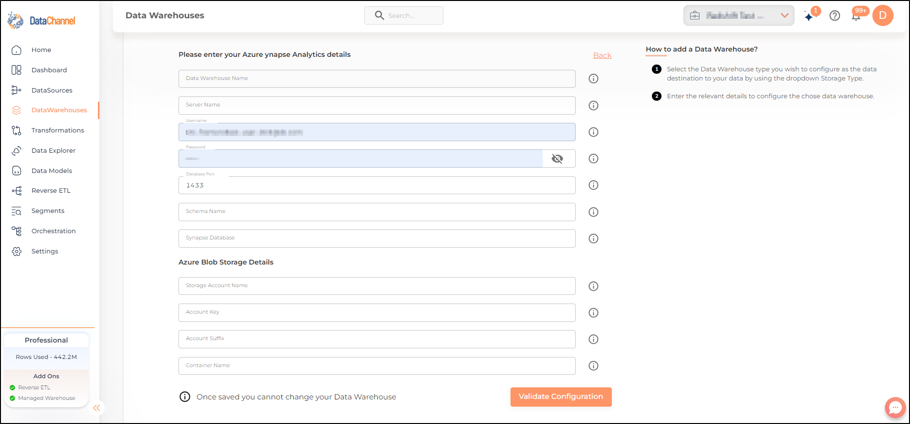Image resolution: width=910 pixels, height=424 pixels.
Task: Collapse the sidebar with double chevron
Action: (x=97, y=408)
